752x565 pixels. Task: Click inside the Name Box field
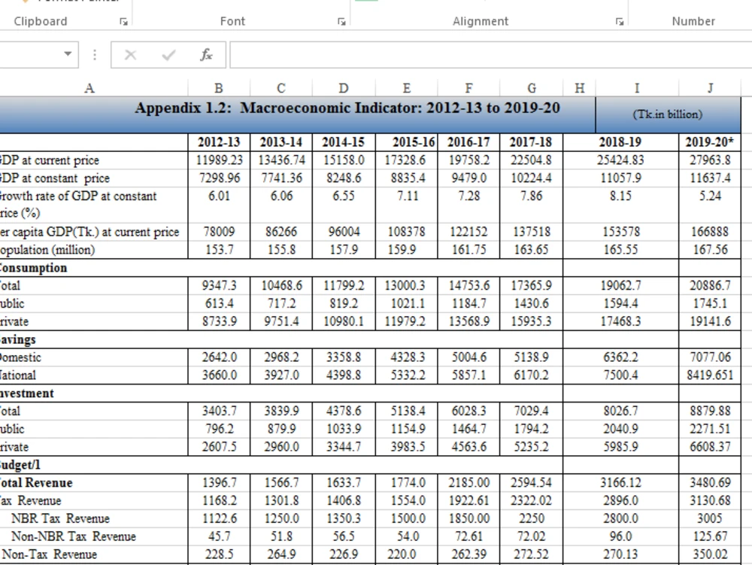(x=30, y=54)
